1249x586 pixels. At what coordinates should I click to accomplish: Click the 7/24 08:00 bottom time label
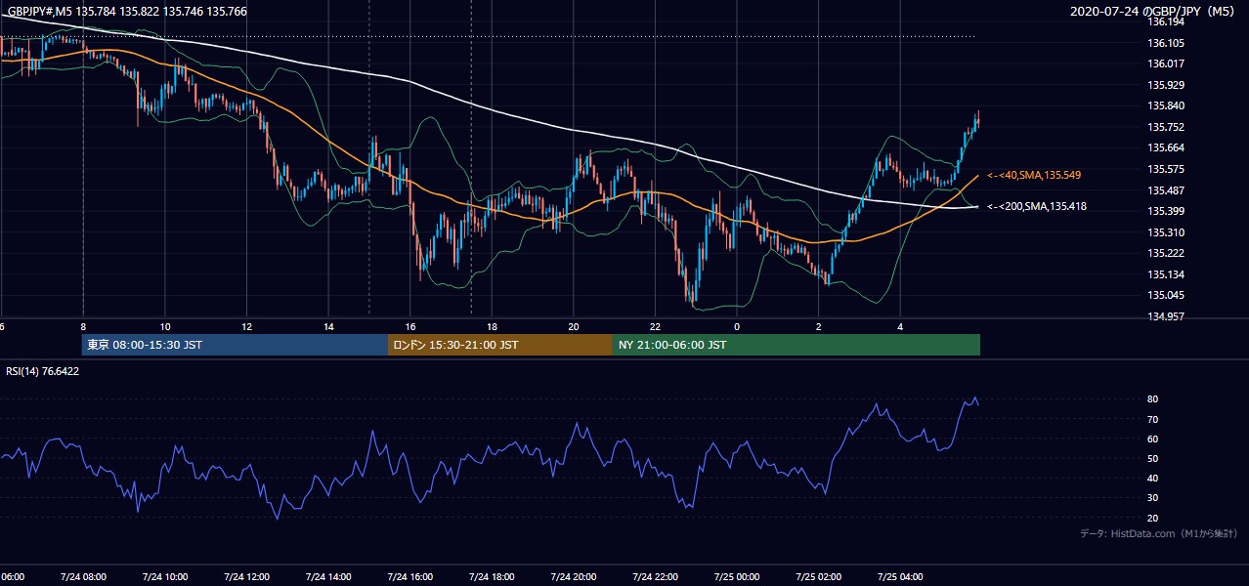coord(83,576)
